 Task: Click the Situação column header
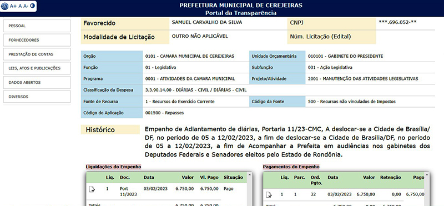(x=233, y=177)
